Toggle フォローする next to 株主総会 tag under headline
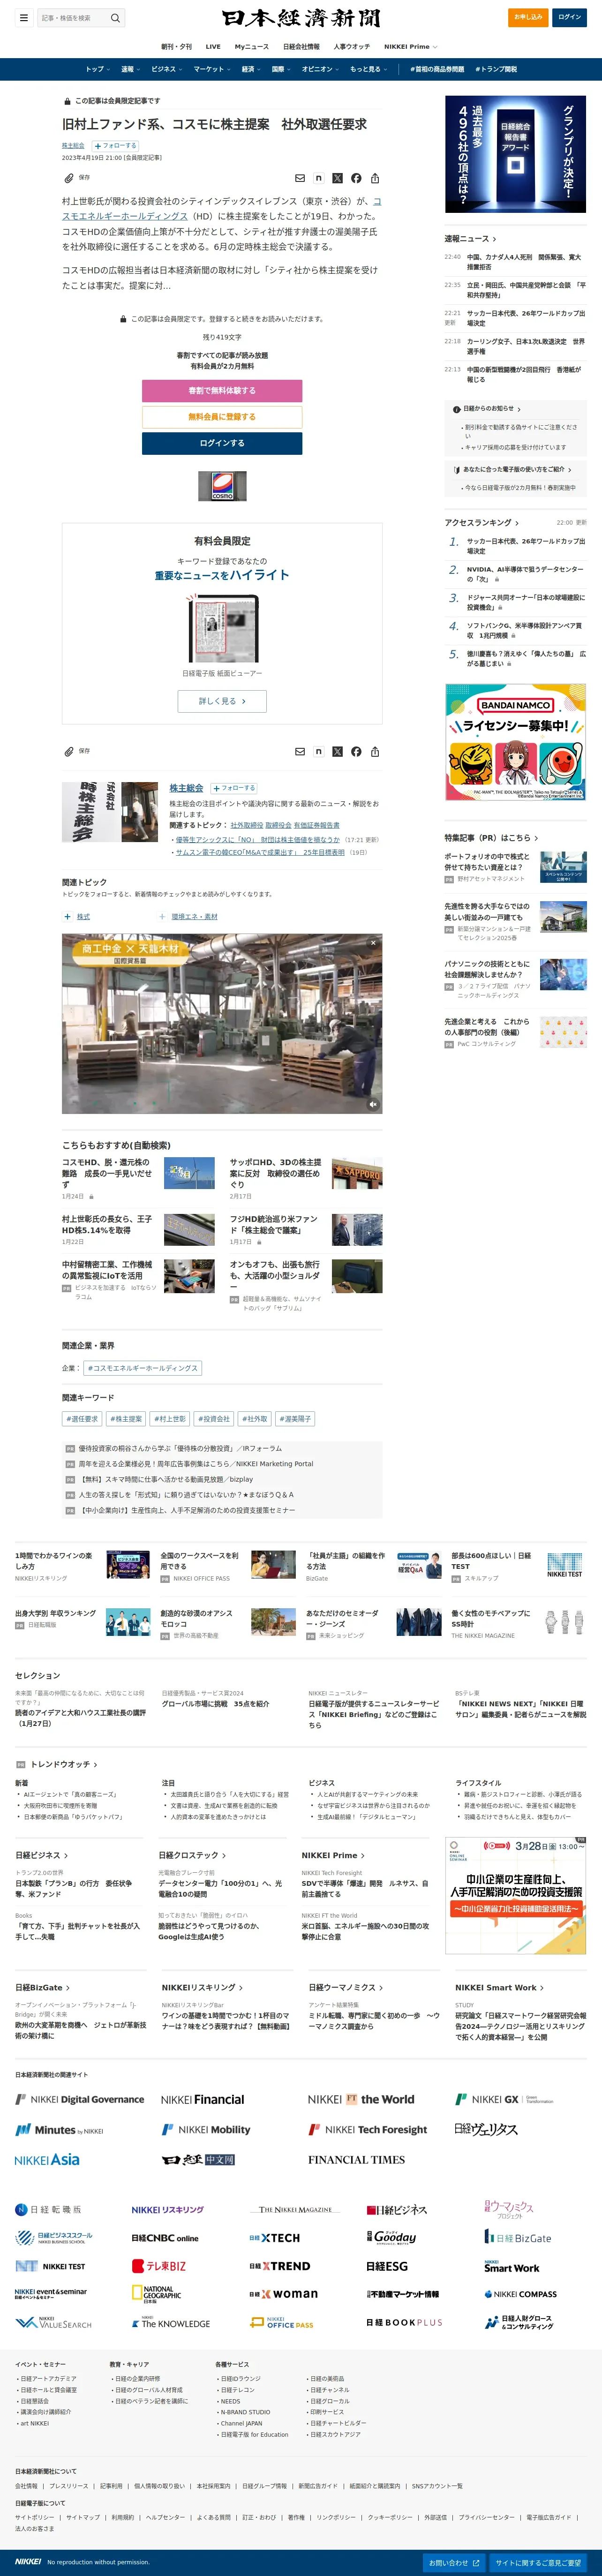This screenshot has width=602, height=2576. [x=116, y=146]
